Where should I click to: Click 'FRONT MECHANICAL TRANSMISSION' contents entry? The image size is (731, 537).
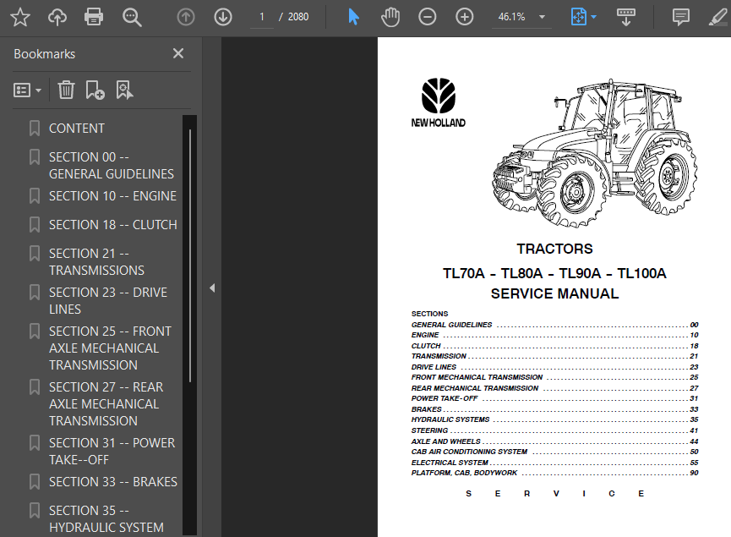click(x=554, y=377)
